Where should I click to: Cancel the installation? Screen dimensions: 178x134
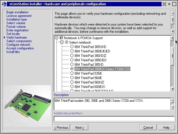coord(148,128)
